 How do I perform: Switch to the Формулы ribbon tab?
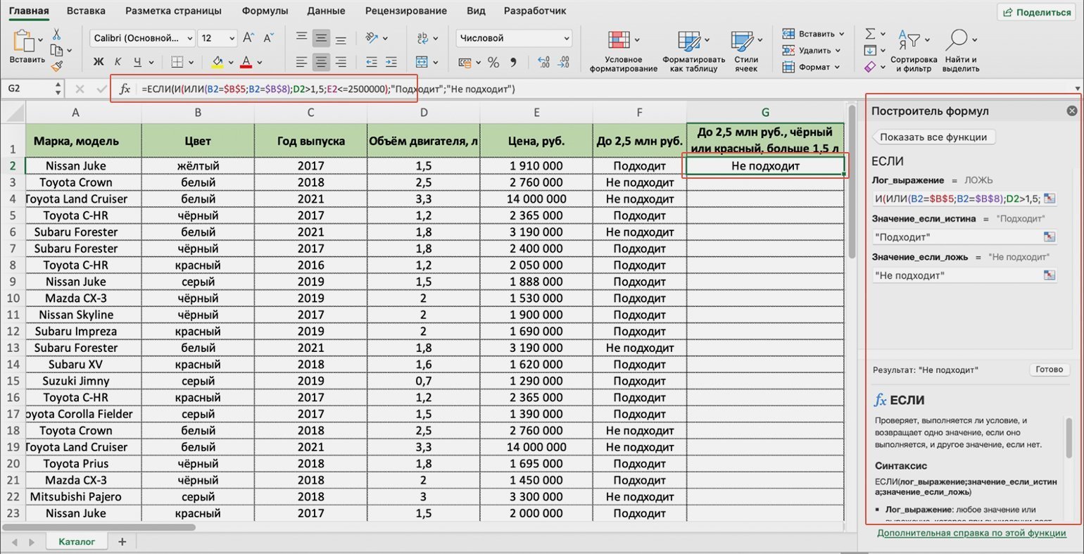coord(265,11)
